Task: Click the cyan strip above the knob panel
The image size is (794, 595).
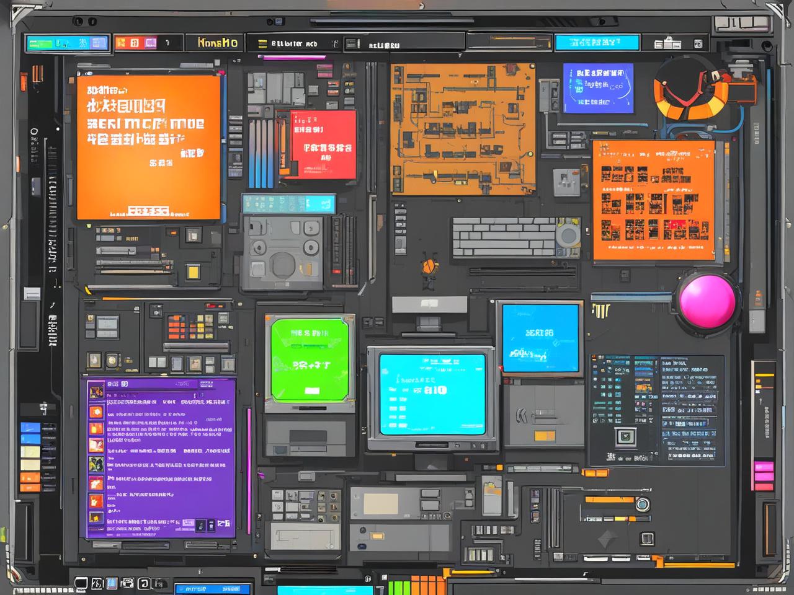Action: (x=288, y=203)
